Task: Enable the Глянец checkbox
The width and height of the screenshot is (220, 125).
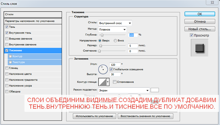Action: (7, 68)
